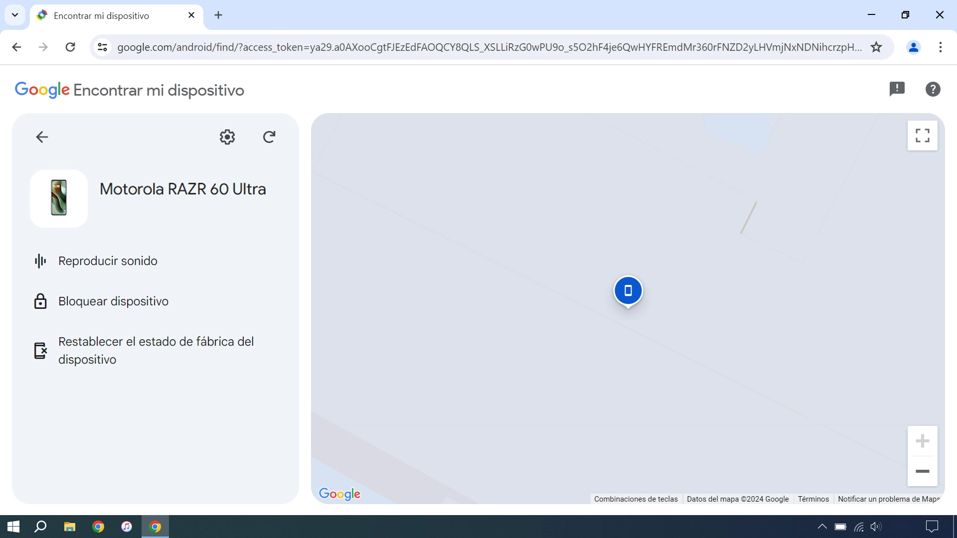This screenshot has width=957, height=538.
Task: Show hidden system tray icons
Action: (x=822, y=527)
